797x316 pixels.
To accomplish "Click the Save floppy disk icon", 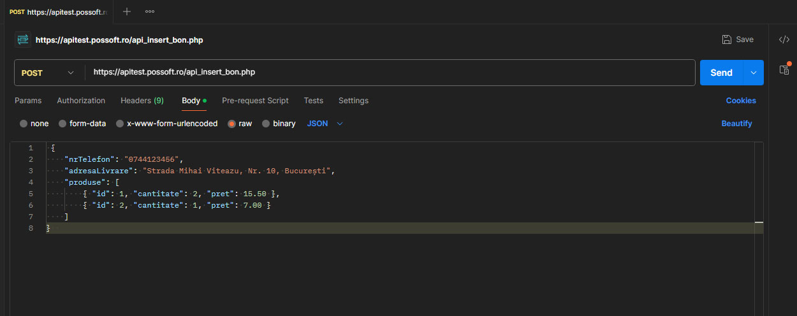I will [x=726, y=39].
